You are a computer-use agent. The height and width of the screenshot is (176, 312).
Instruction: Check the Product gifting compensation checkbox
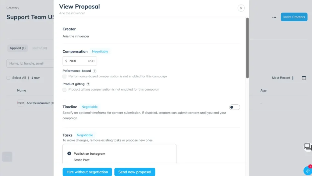pyautogui.click(x=64, y=90)
